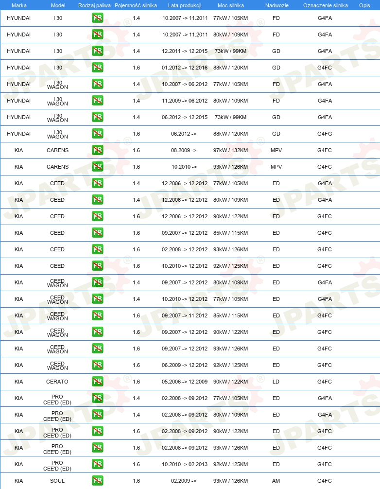This screenshot has width=380, height=489.
Task: Click the Nadwozie column header
Action: (277, 5)
